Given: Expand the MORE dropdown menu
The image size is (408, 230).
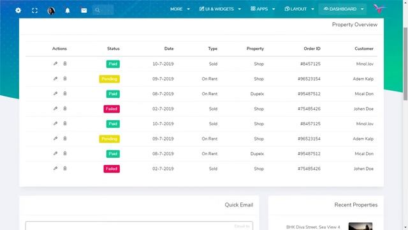Looking at the screenshot, I should coord(180,9).
